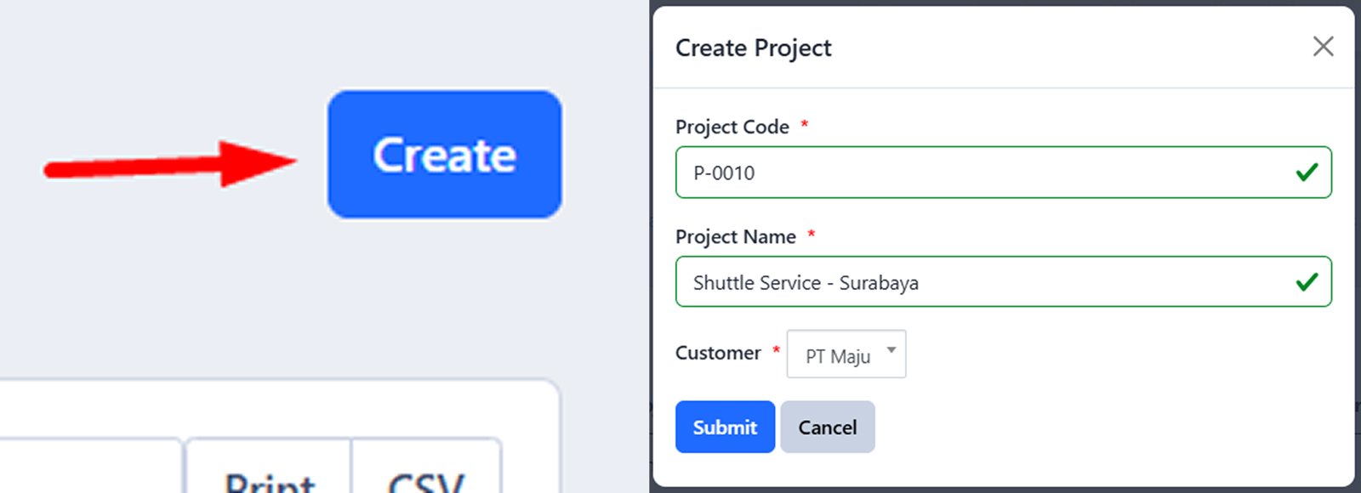Click the X icon to close the modal

pyautogui.click(x=1323, y=47)
